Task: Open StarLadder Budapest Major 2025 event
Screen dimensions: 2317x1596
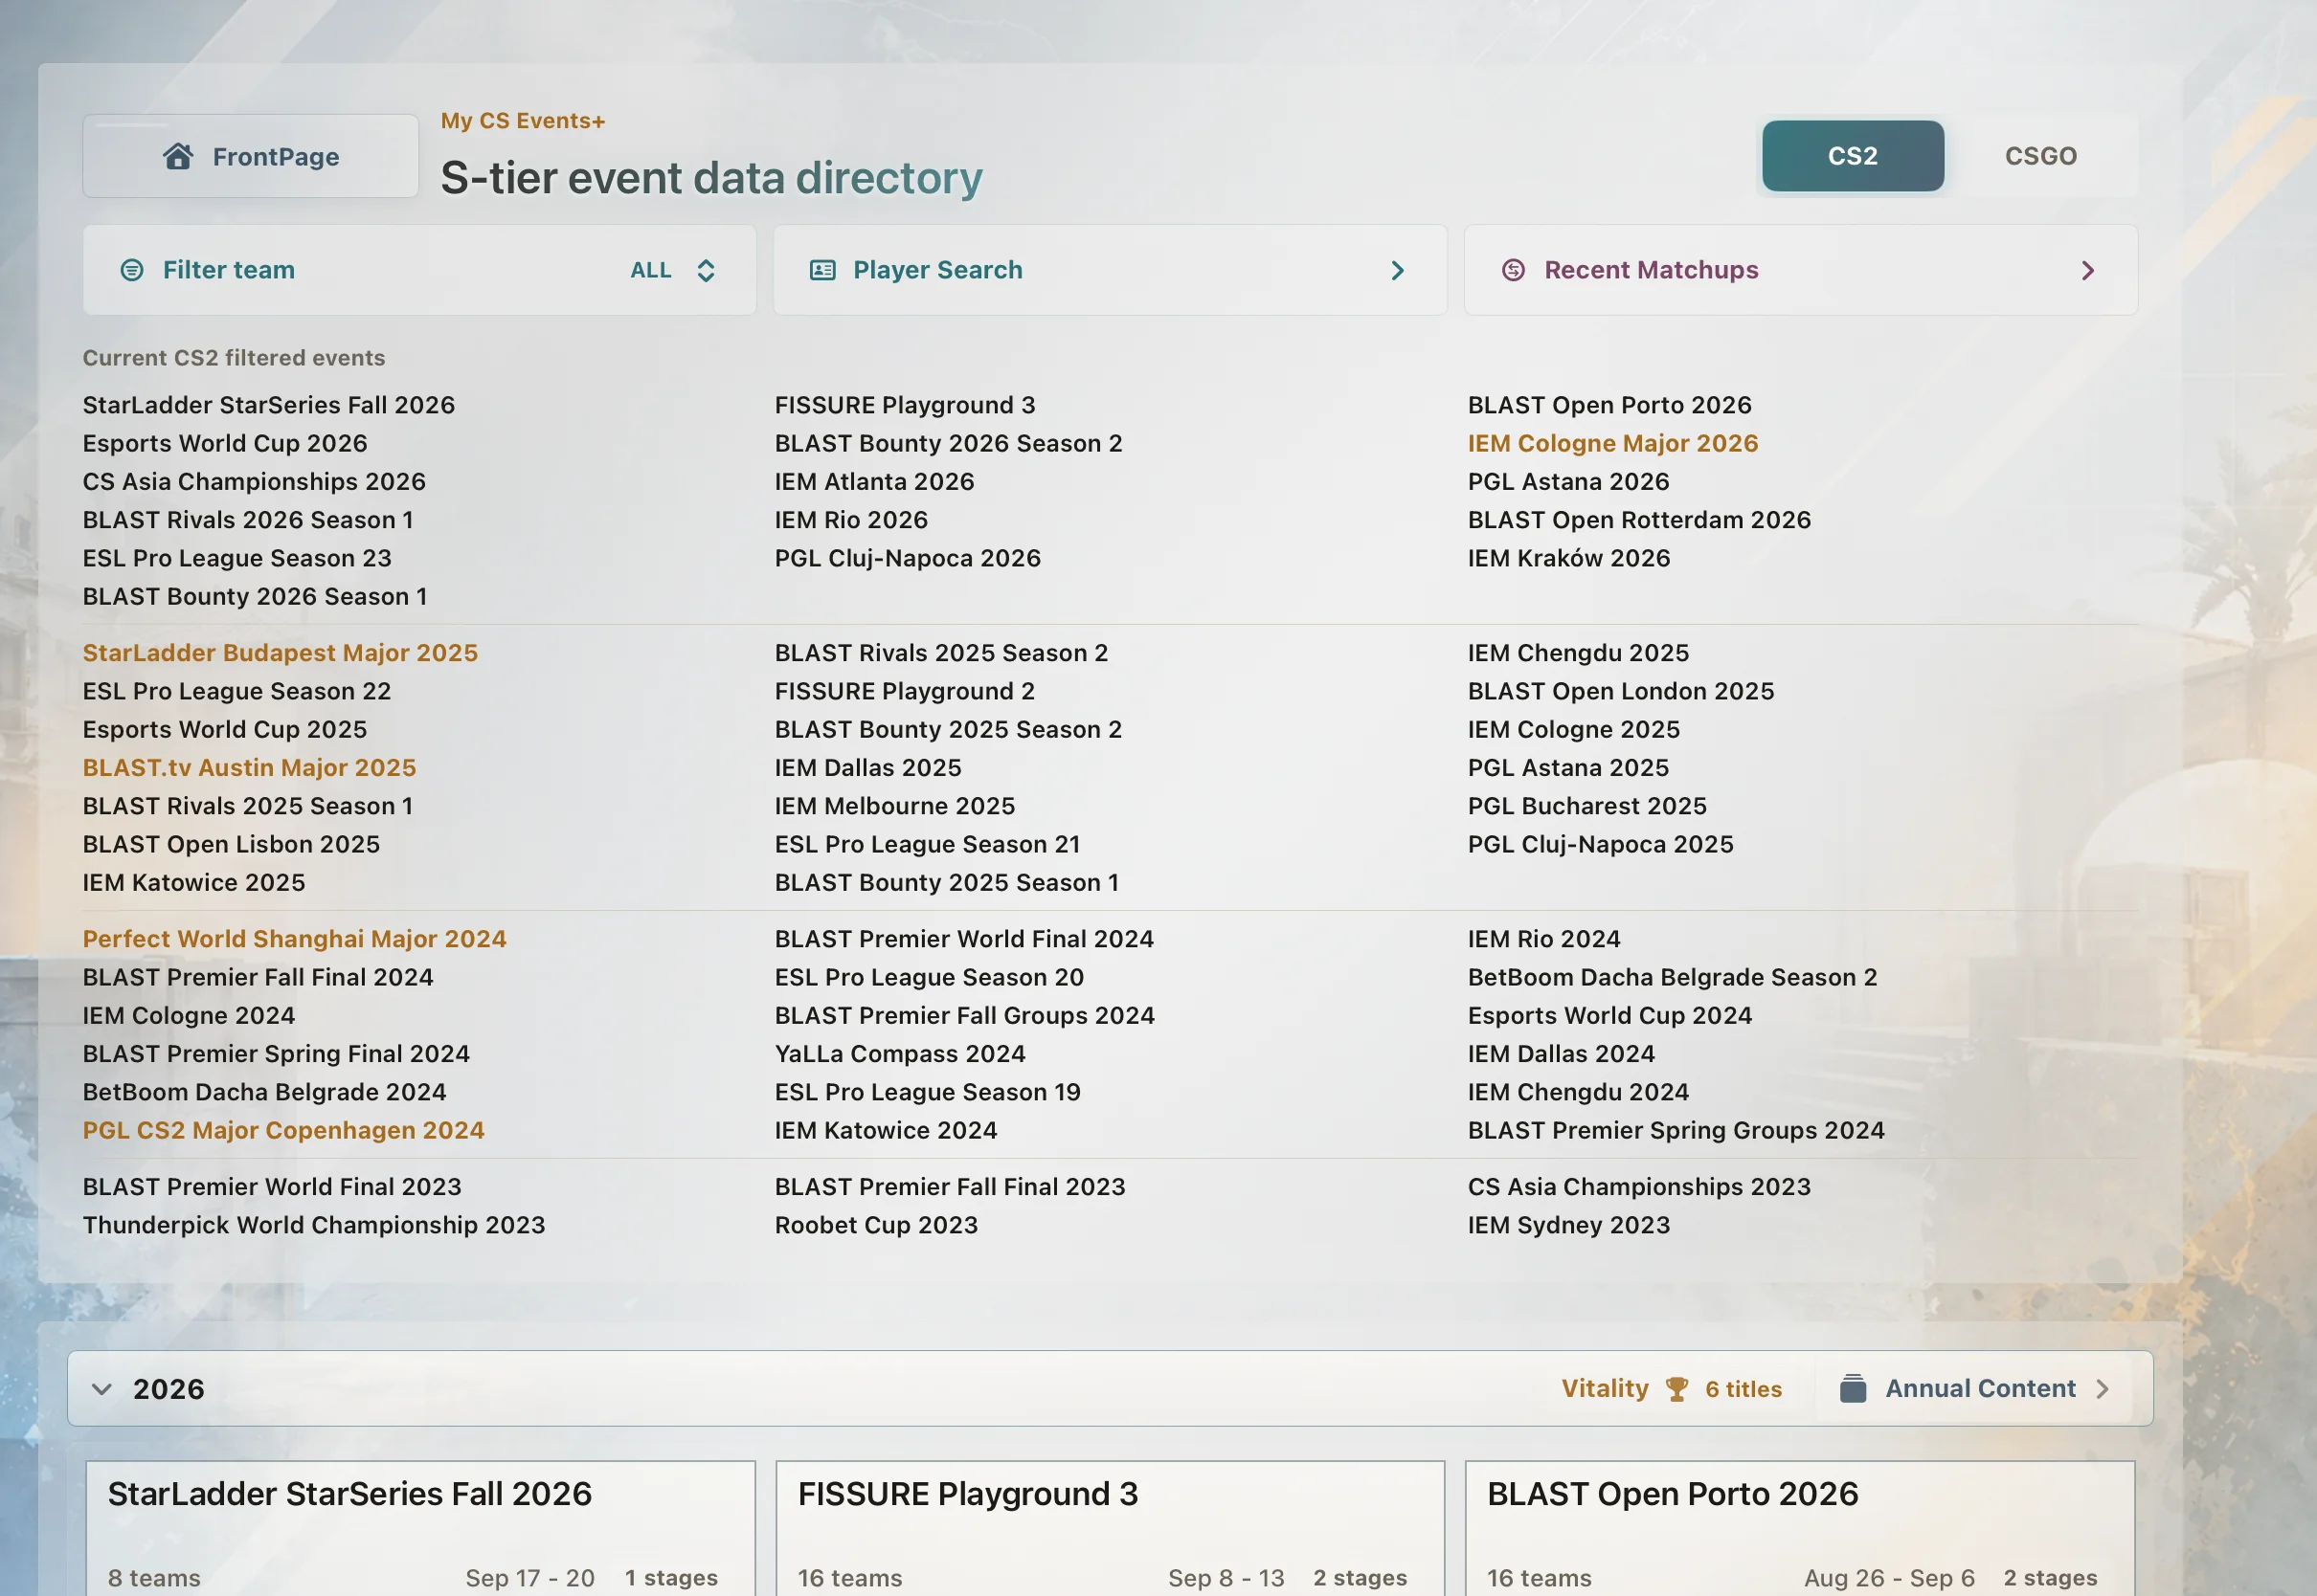Action: tap(281, 653)
